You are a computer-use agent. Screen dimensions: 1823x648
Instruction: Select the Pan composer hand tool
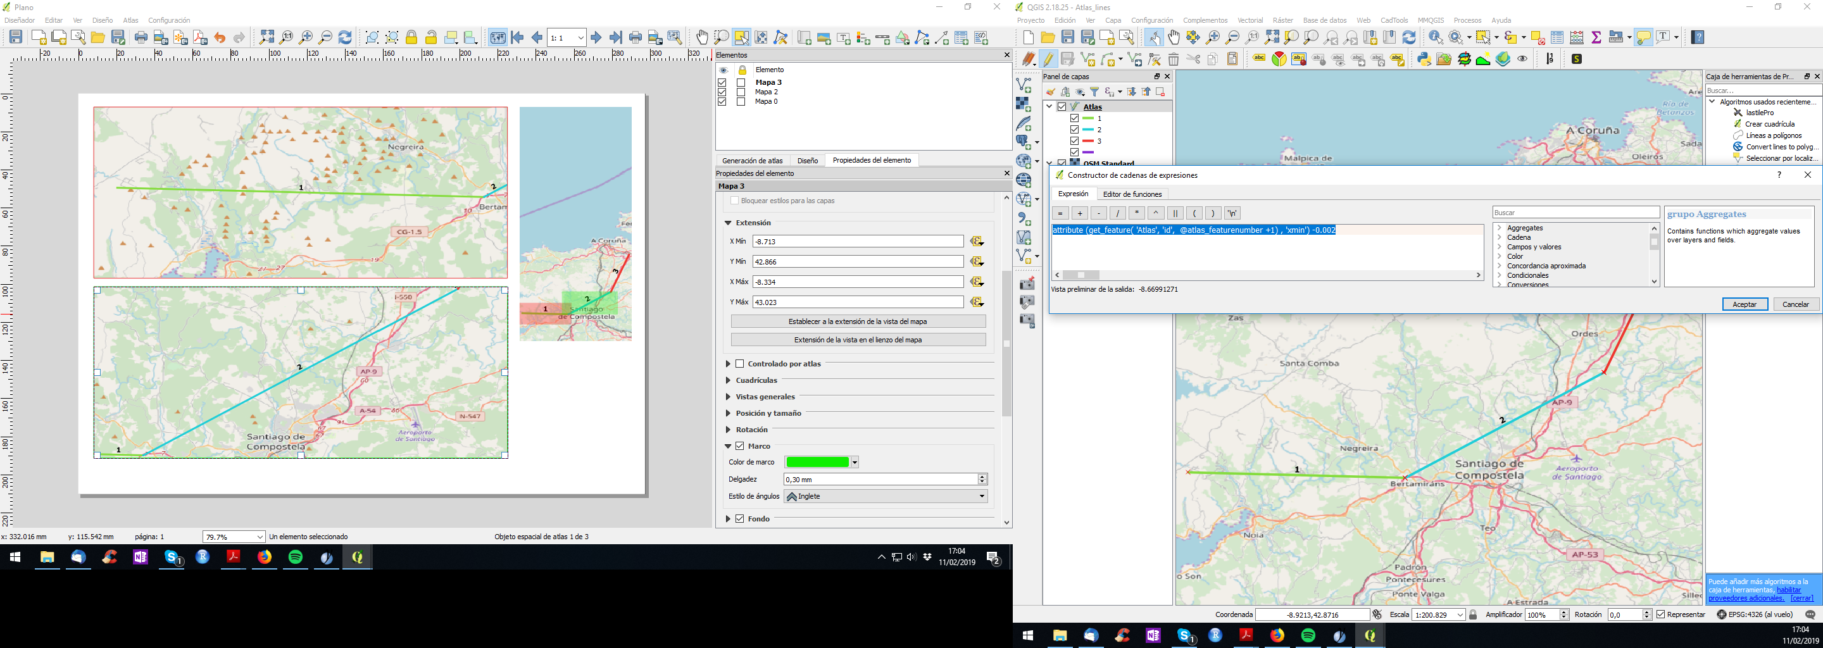click(x=701, y=37)
